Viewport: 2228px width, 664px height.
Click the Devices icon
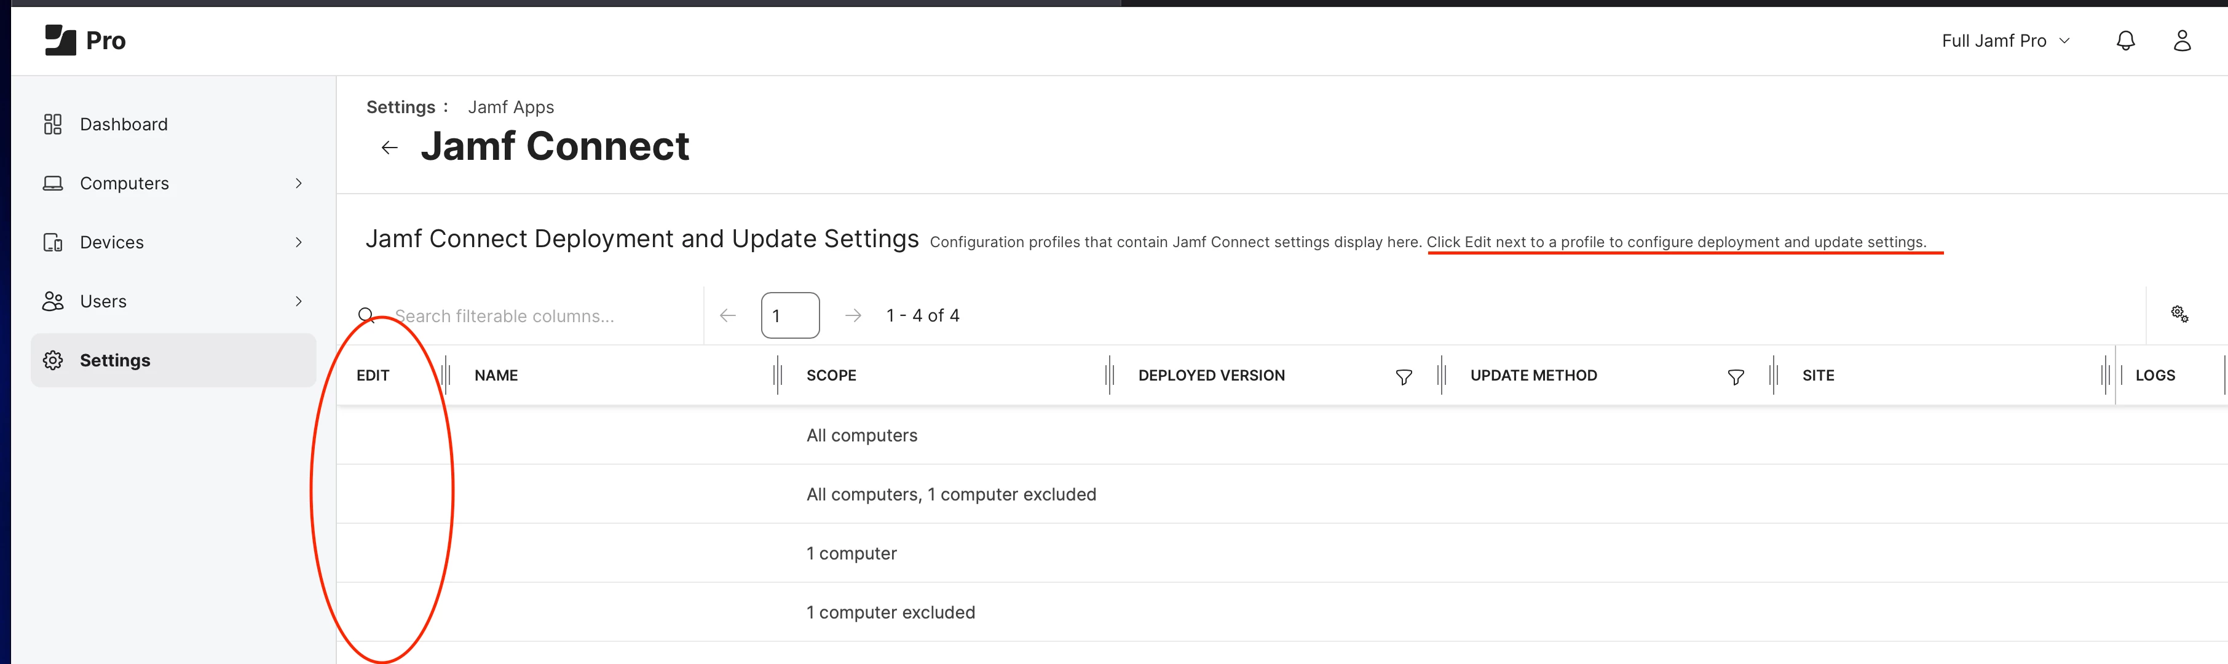53,242
